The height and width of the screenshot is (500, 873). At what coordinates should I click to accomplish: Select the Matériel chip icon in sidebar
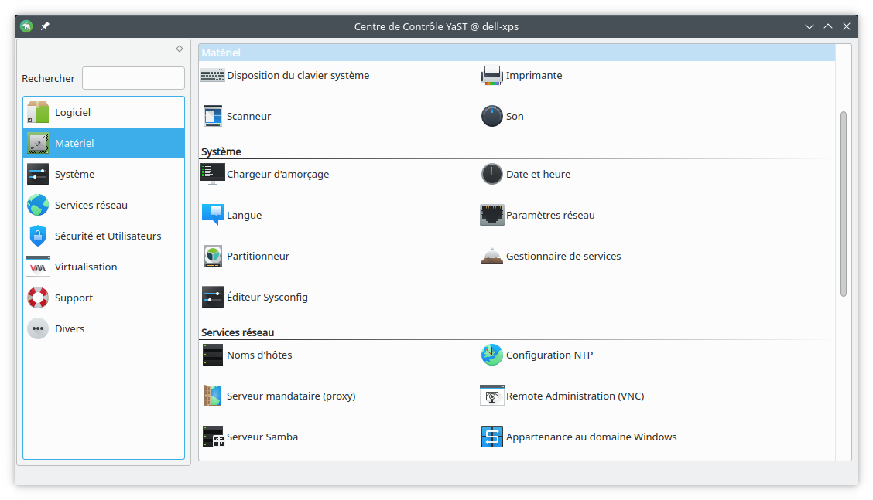click(38, 143)
